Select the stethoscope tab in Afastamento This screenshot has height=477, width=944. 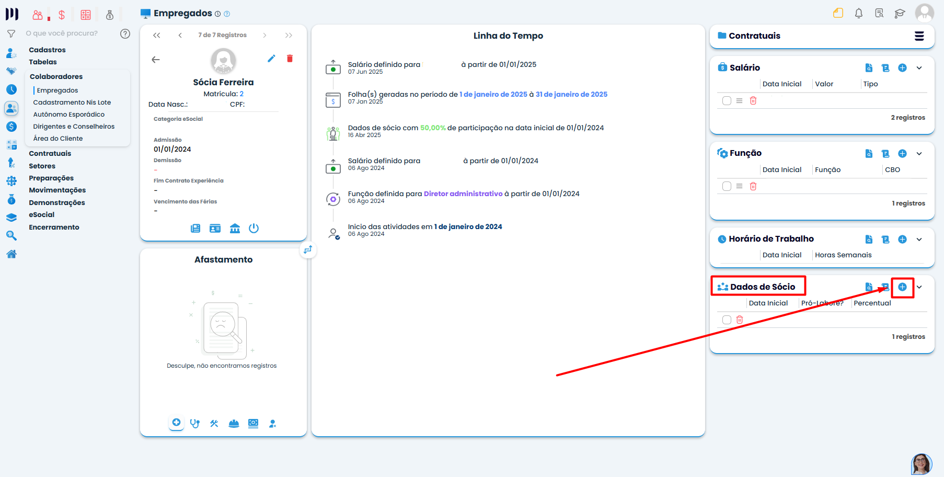[x=195, y=424]
